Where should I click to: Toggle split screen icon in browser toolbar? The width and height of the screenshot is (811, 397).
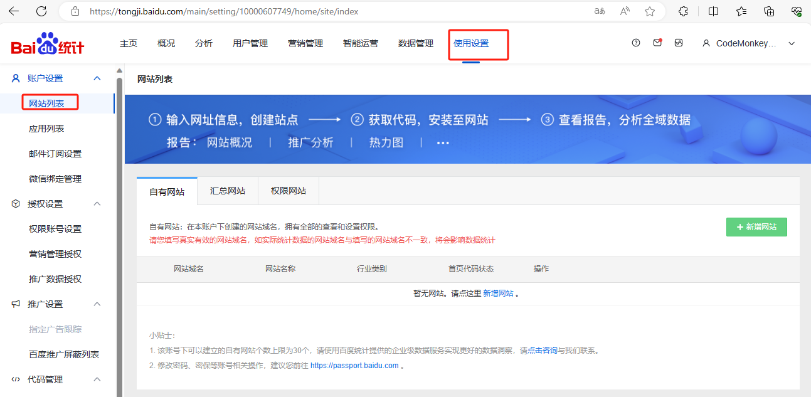[713, 11]
